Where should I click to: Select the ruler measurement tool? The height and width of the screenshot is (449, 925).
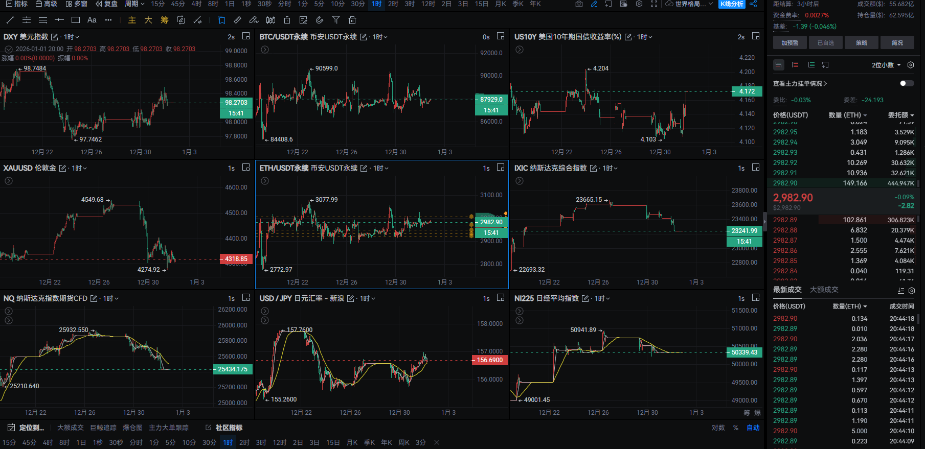pyautogui.click(x=237, y=20)
